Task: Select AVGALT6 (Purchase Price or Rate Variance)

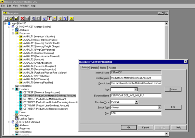Action: 45,73
